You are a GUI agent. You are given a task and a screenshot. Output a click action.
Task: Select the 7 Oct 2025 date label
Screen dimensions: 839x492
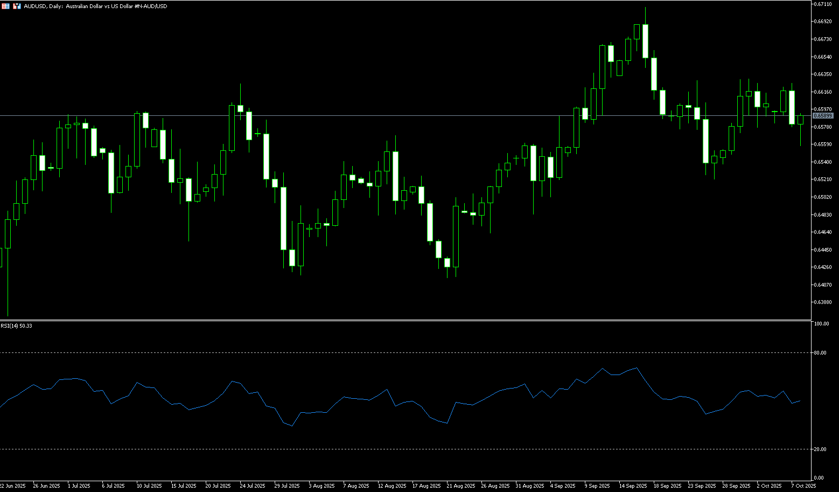click(x=803, y=486)
